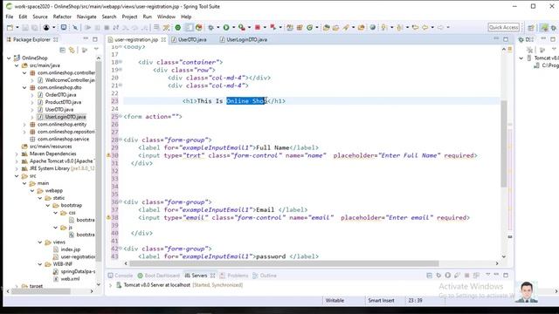Collapse code fold on line 36
This screenshot has height=314, width=559.
tap(121, 201)
